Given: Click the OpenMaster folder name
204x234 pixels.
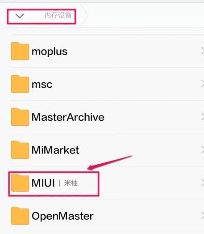Looking at the screenshot, I should (62, 216).
